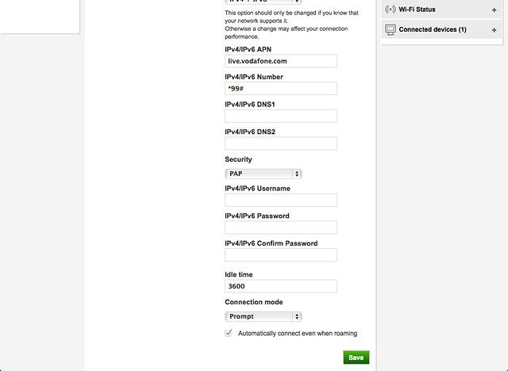Click the Wi-Fi Status signal icon
Viewport: 508px width, 371px height.
(x=391, y=10)
